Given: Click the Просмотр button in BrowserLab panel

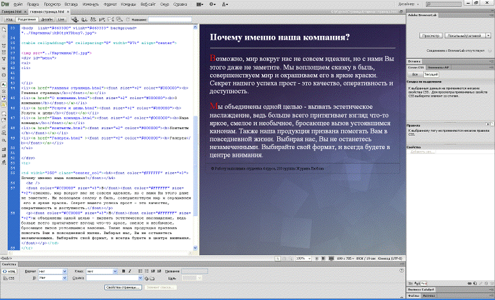Looking at the screenshot, I should click(431, 36).
